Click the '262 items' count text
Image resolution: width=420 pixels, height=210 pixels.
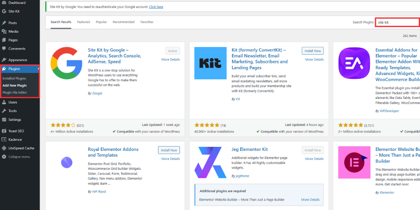[410, 36]
